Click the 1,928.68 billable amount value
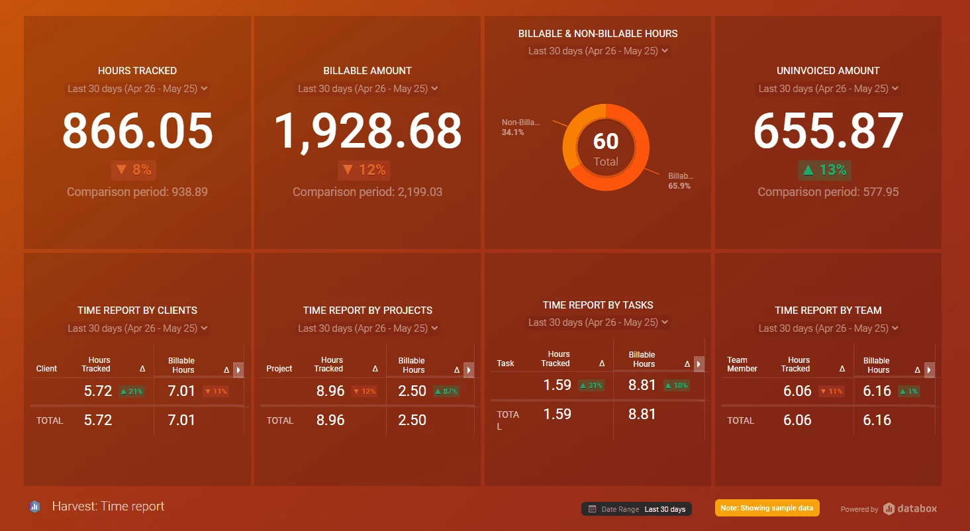The image size is (970, 531). pyautogui.click(x=367, y=130)
